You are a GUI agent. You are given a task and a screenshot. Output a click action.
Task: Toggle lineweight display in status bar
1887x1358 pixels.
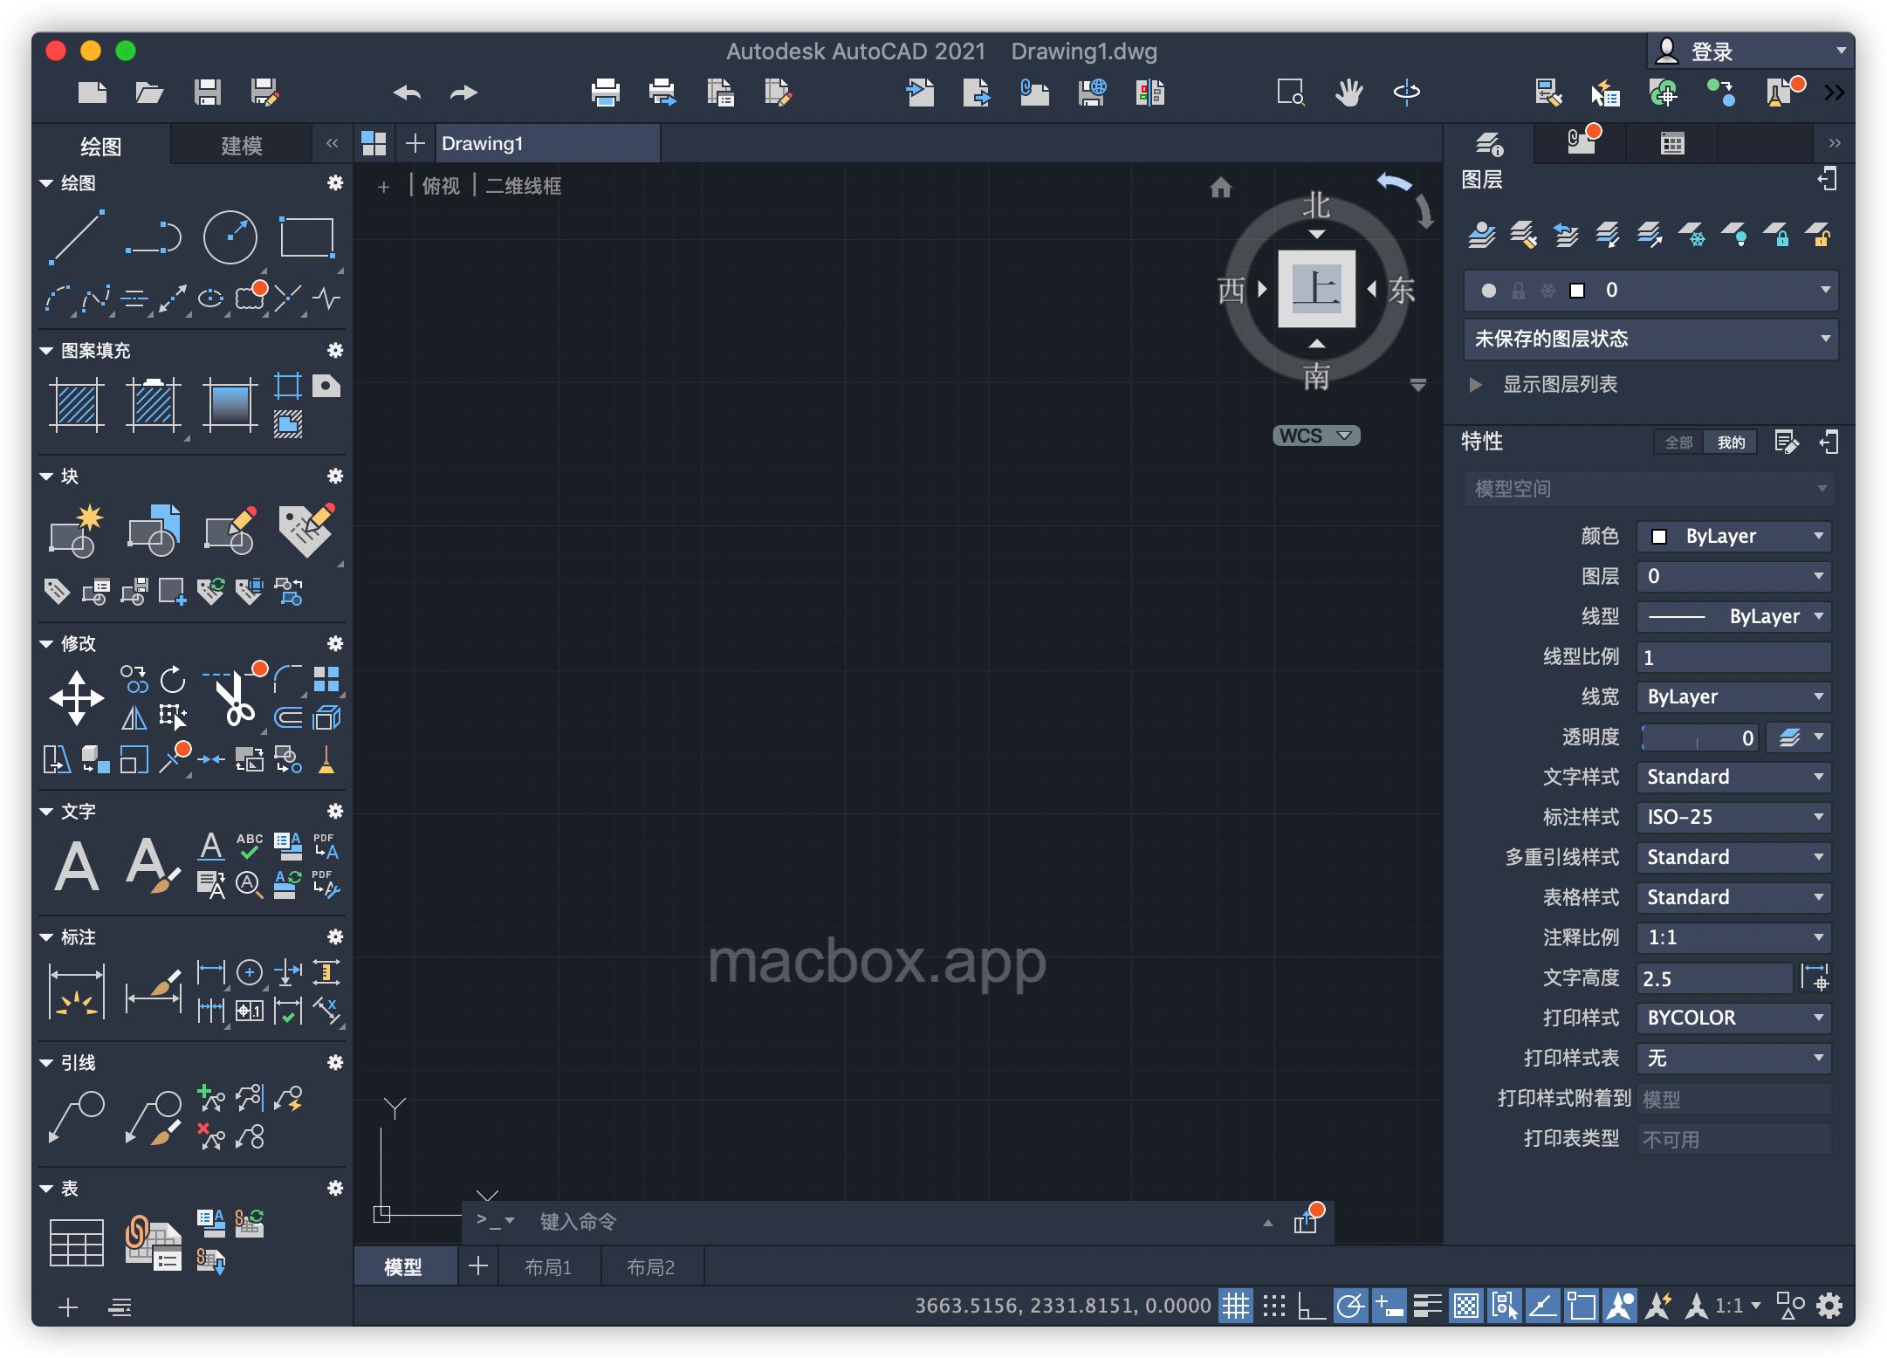[1427, 1306]
